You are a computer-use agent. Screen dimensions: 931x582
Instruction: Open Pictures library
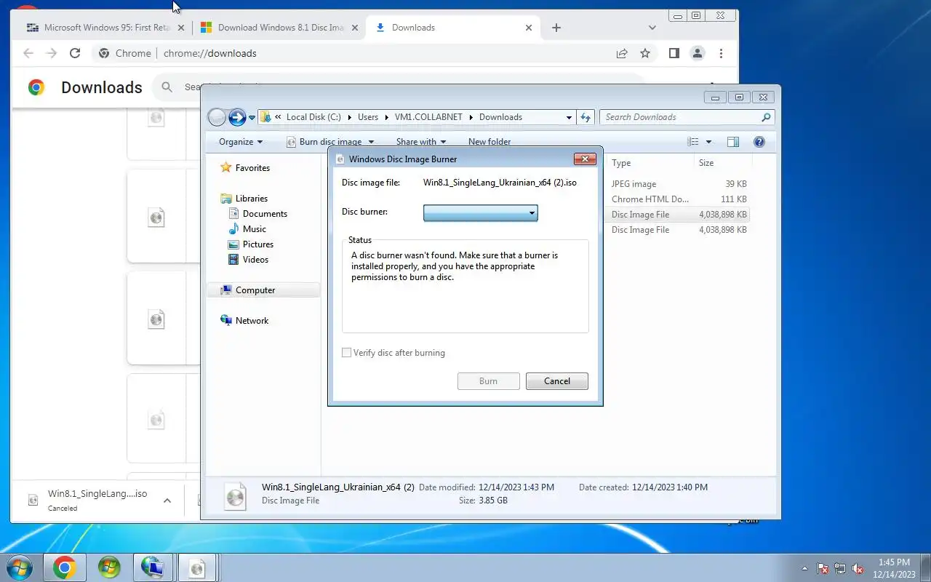257,244
